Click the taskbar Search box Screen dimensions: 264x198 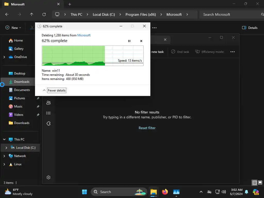(119, 192)
